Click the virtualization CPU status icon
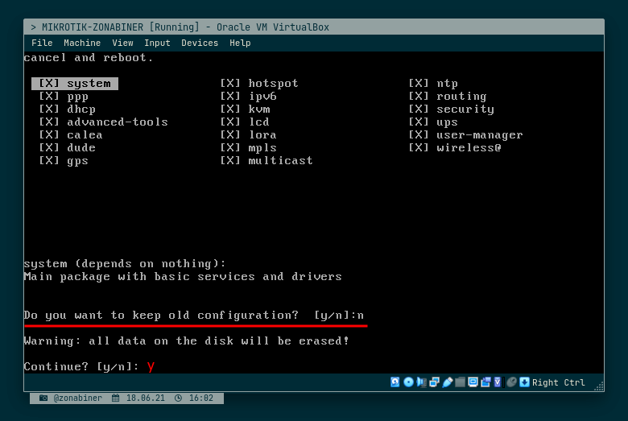 [x=498, y=382]
